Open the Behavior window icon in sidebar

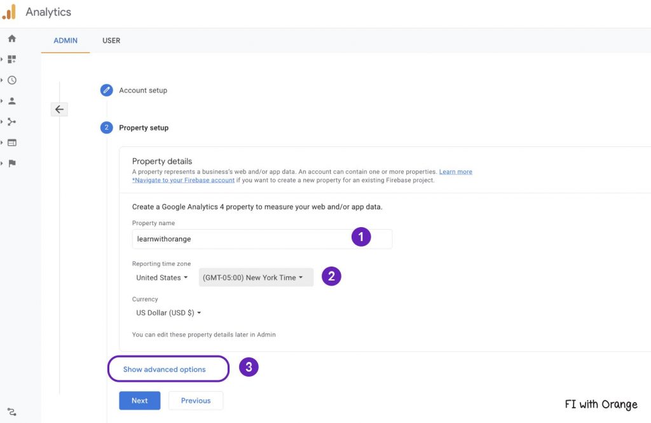tap(12, 142)
